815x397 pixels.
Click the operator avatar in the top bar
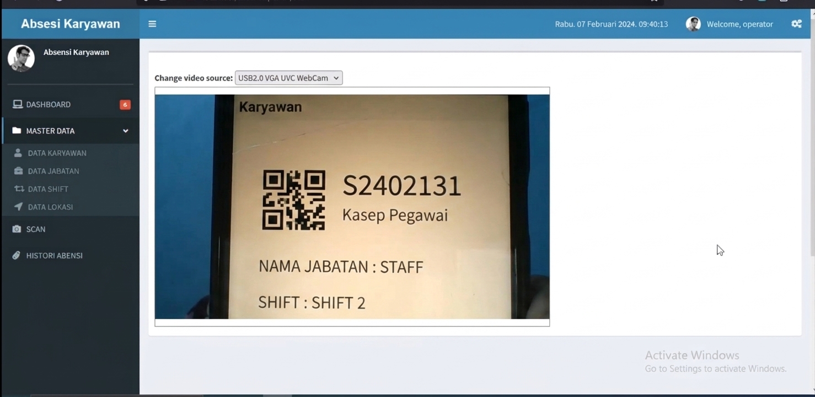pyautogui.click(x=693, y=24)
